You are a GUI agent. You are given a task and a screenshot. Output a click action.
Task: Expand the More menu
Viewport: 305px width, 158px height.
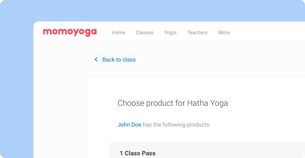[224, 32]
